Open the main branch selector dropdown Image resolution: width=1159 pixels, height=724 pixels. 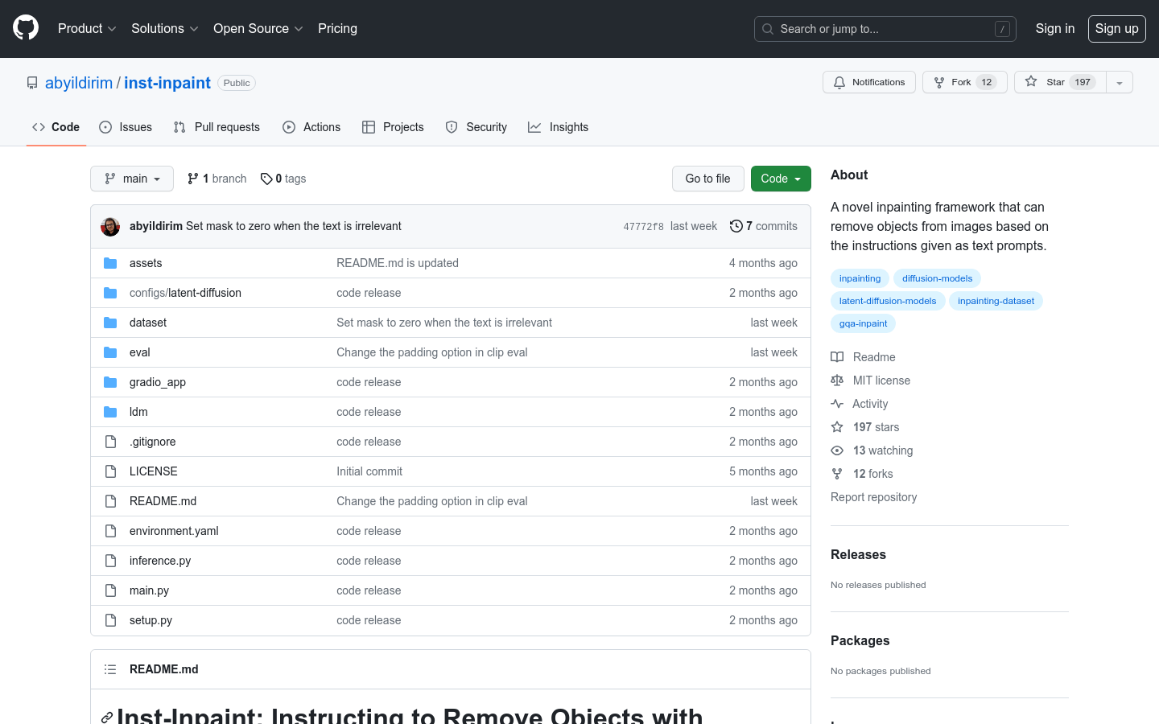pyautogui.click(x=132, y=179)
